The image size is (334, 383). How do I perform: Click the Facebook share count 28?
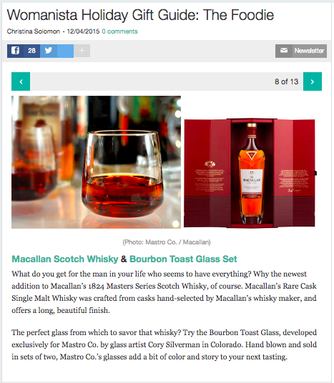click(x=31, y=51)
